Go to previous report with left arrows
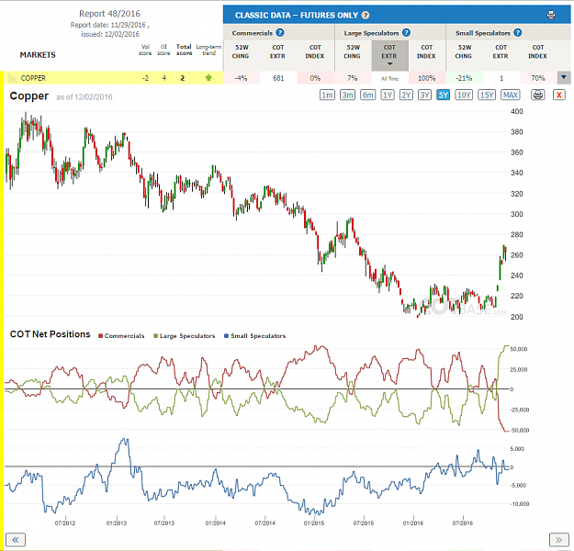The height and width of the screenshot is (551, 574). click(16, 539)
